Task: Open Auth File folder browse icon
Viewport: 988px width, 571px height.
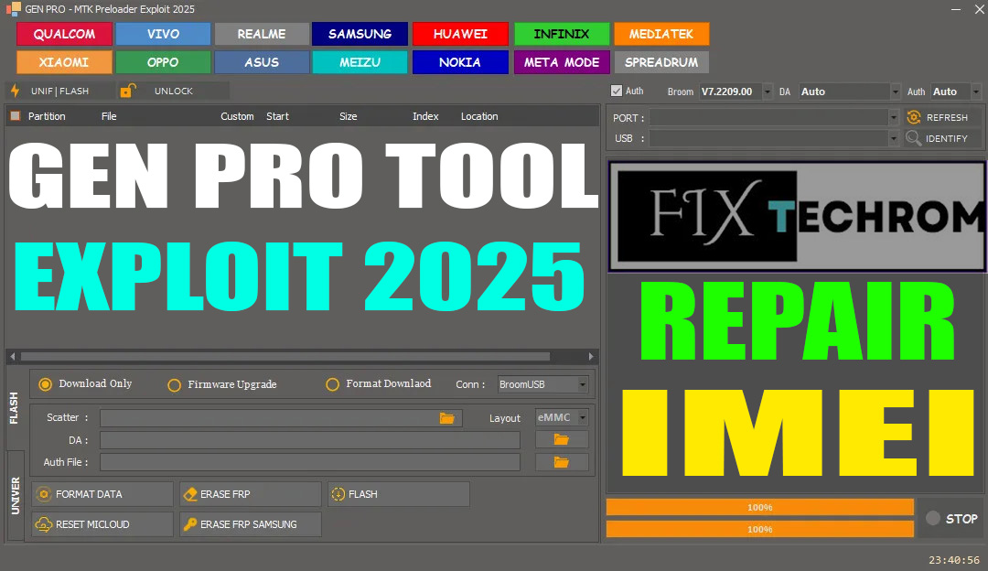Action: [562, 462]
